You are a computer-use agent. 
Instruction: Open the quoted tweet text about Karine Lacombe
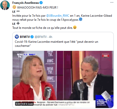pos(56,44)
